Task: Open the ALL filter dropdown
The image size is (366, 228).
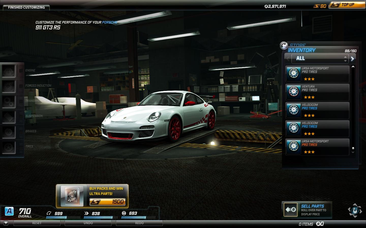Action: pos(320,59)
